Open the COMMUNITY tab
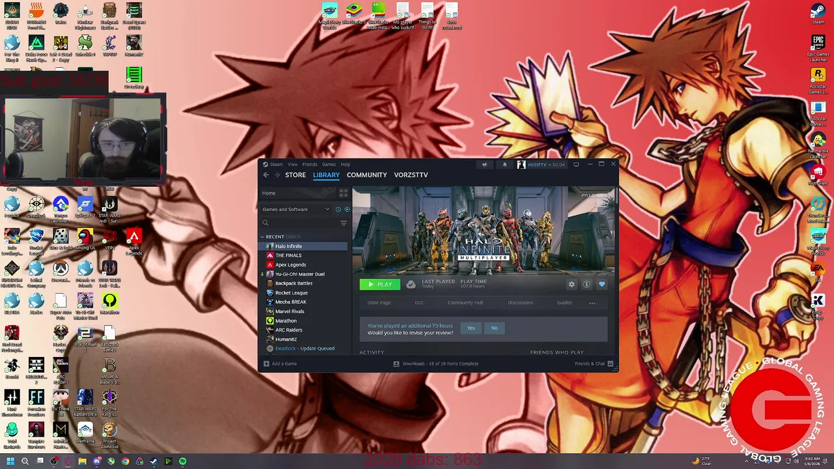 [367, 175]
